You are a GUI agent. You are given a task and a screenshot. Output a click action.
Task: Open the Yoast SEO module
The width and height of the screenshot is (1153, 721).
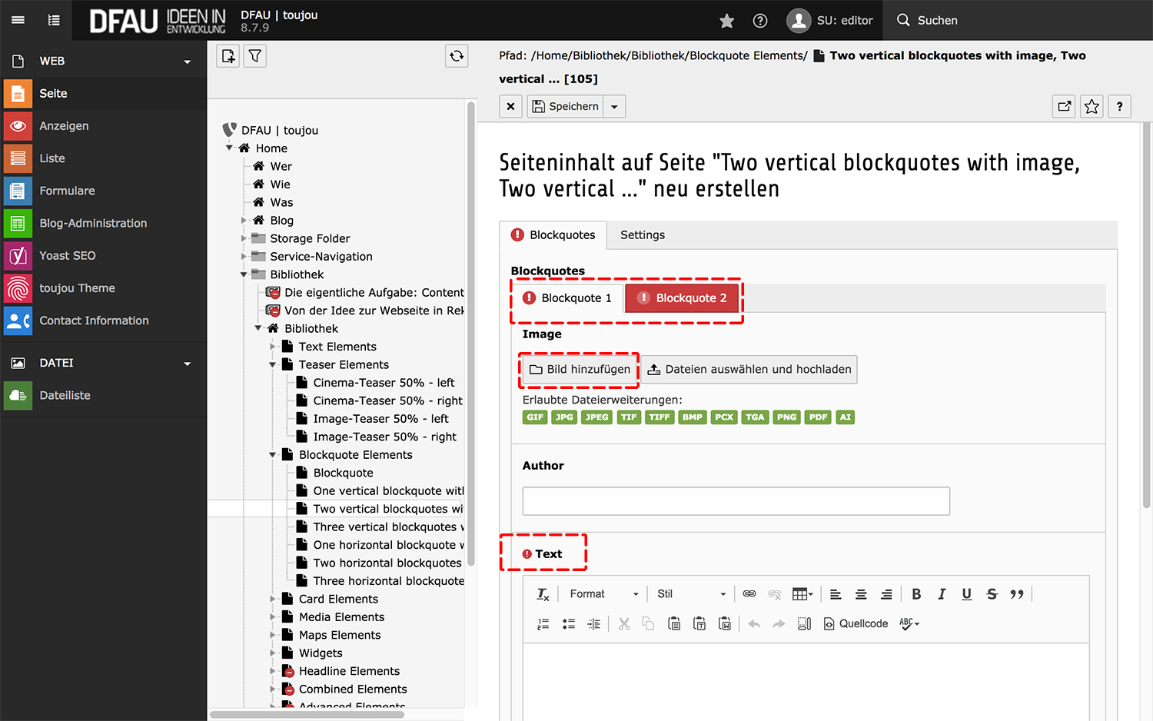(103, 255)
